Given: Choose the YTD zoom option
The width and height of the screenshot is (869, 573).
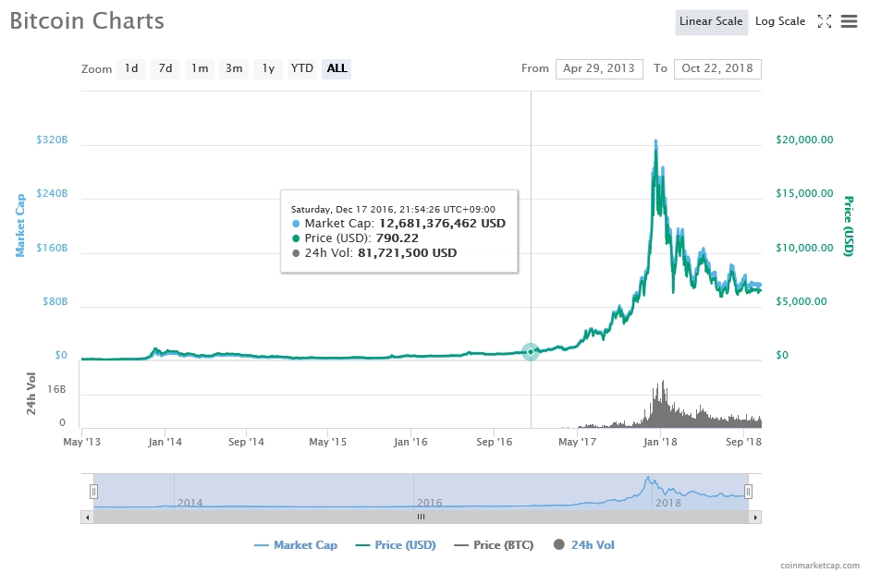Looking at the screenshot, I should pyautogui.click(x=302, y=68).
